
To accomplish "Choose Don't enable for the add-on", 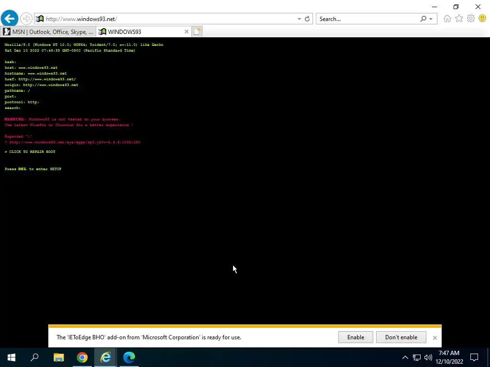I will click(x=401, y=337).
